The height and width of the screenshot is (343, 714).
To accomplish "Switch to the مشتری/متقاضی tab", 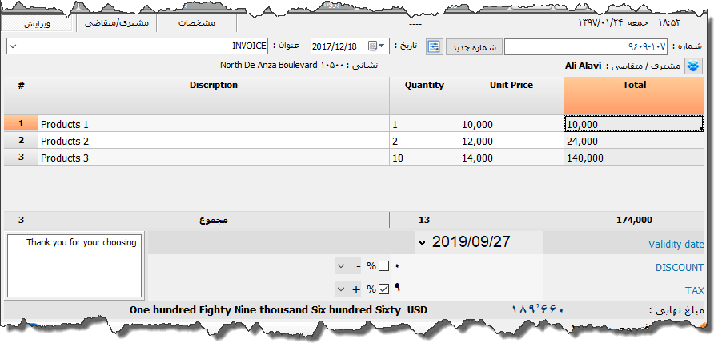I will tap(117, 23).
